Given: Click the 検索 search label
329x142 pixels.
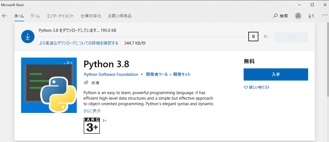Looking at the screenshot, I should pyautogui.click(x=284, y=16).
